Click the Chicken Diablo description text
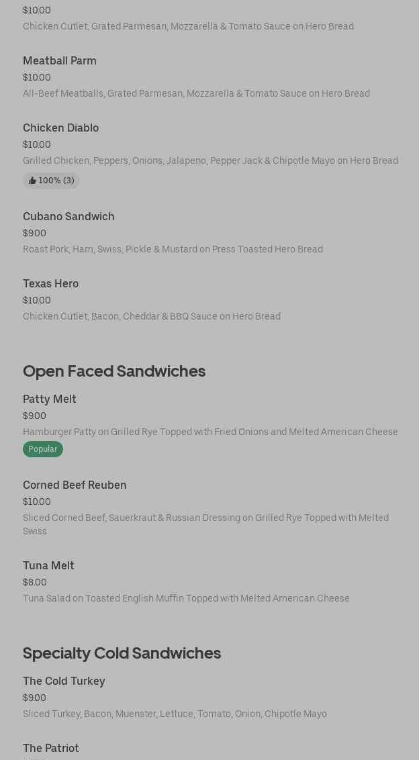 point(210,160)
